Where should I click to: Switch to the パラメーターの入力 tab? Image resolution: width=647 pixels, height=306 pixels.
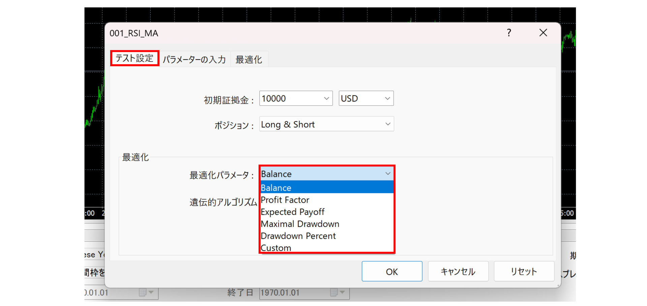coord(194,59)
